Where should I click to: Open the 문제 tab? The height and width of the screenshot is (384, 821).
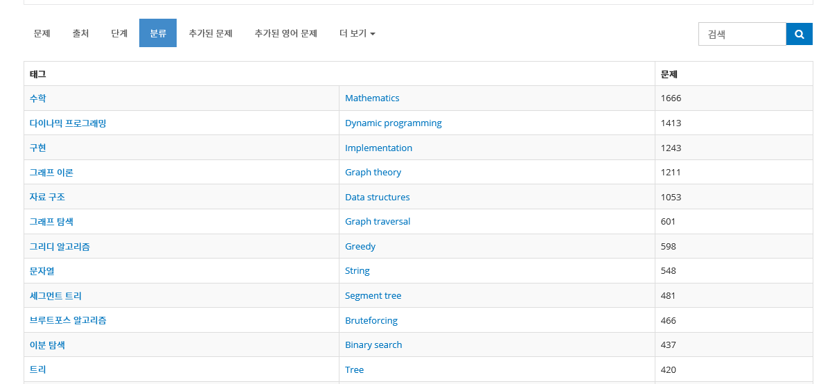[42, 33]
